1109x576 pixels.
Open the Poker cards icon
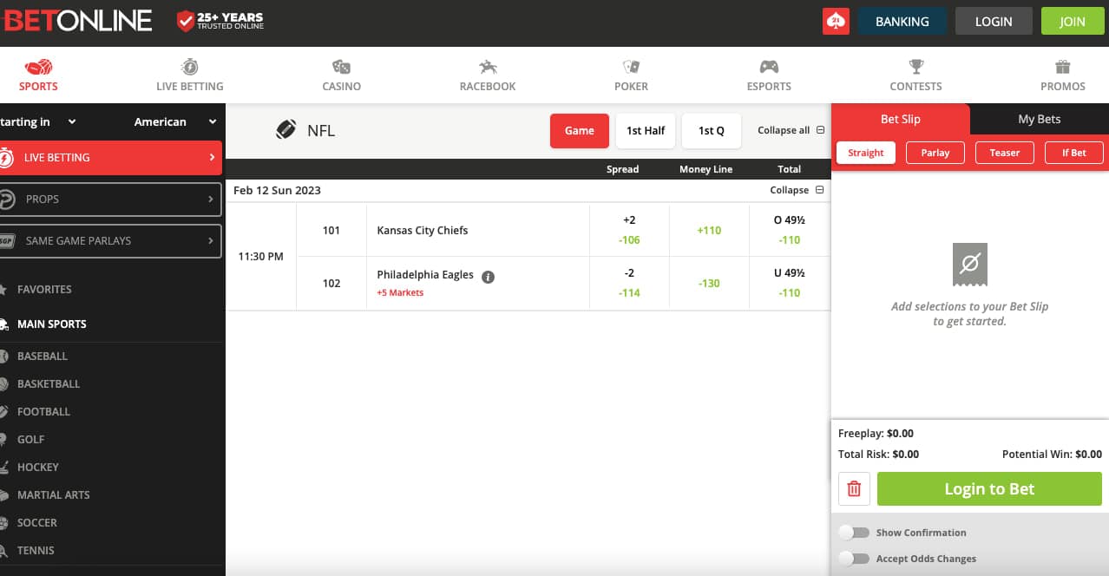point(631,67)
